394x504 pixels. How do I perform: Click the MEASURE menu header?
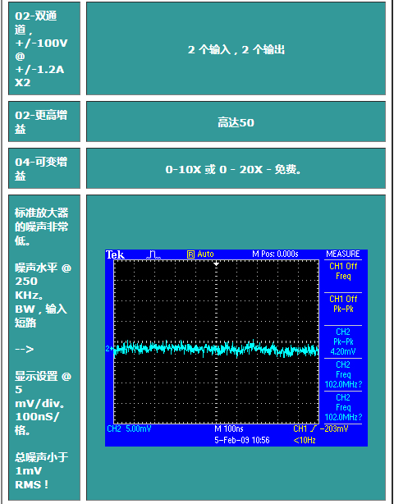tap(343, 254)
